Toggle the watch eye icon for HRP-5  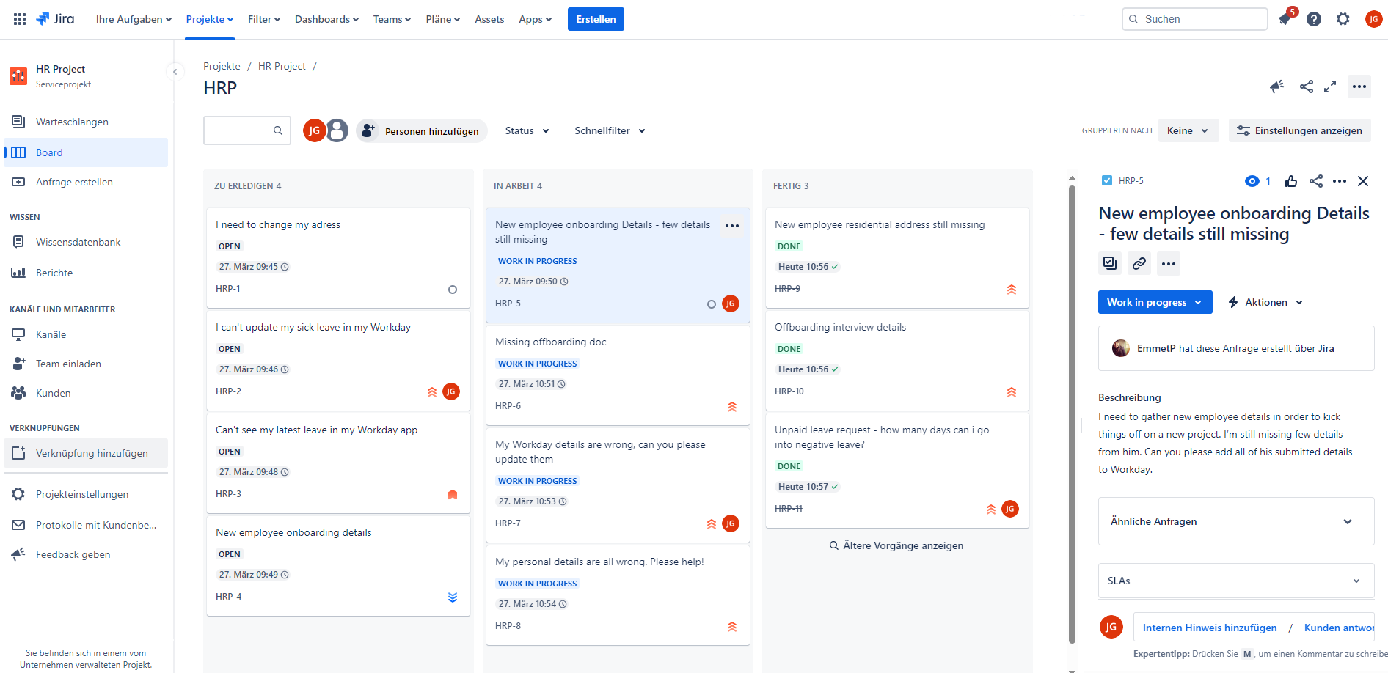1252,181
